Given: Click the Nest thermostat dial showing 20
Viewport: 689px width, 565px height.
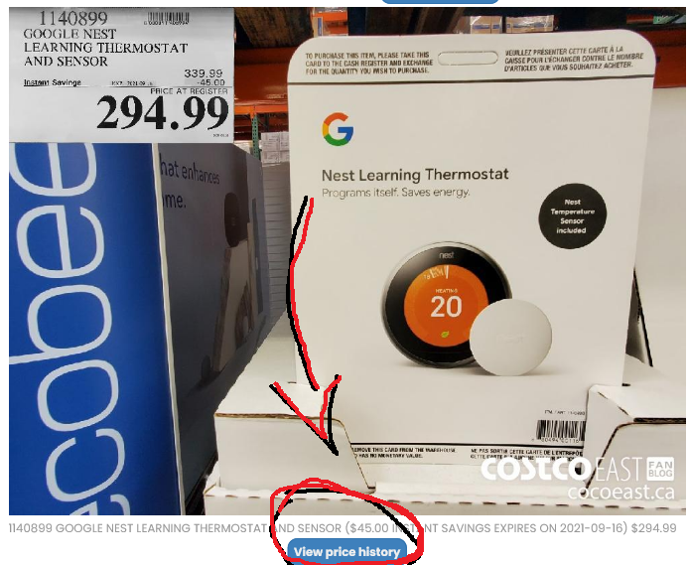Looking at the screenshot, I should click(x=445, y=305).
